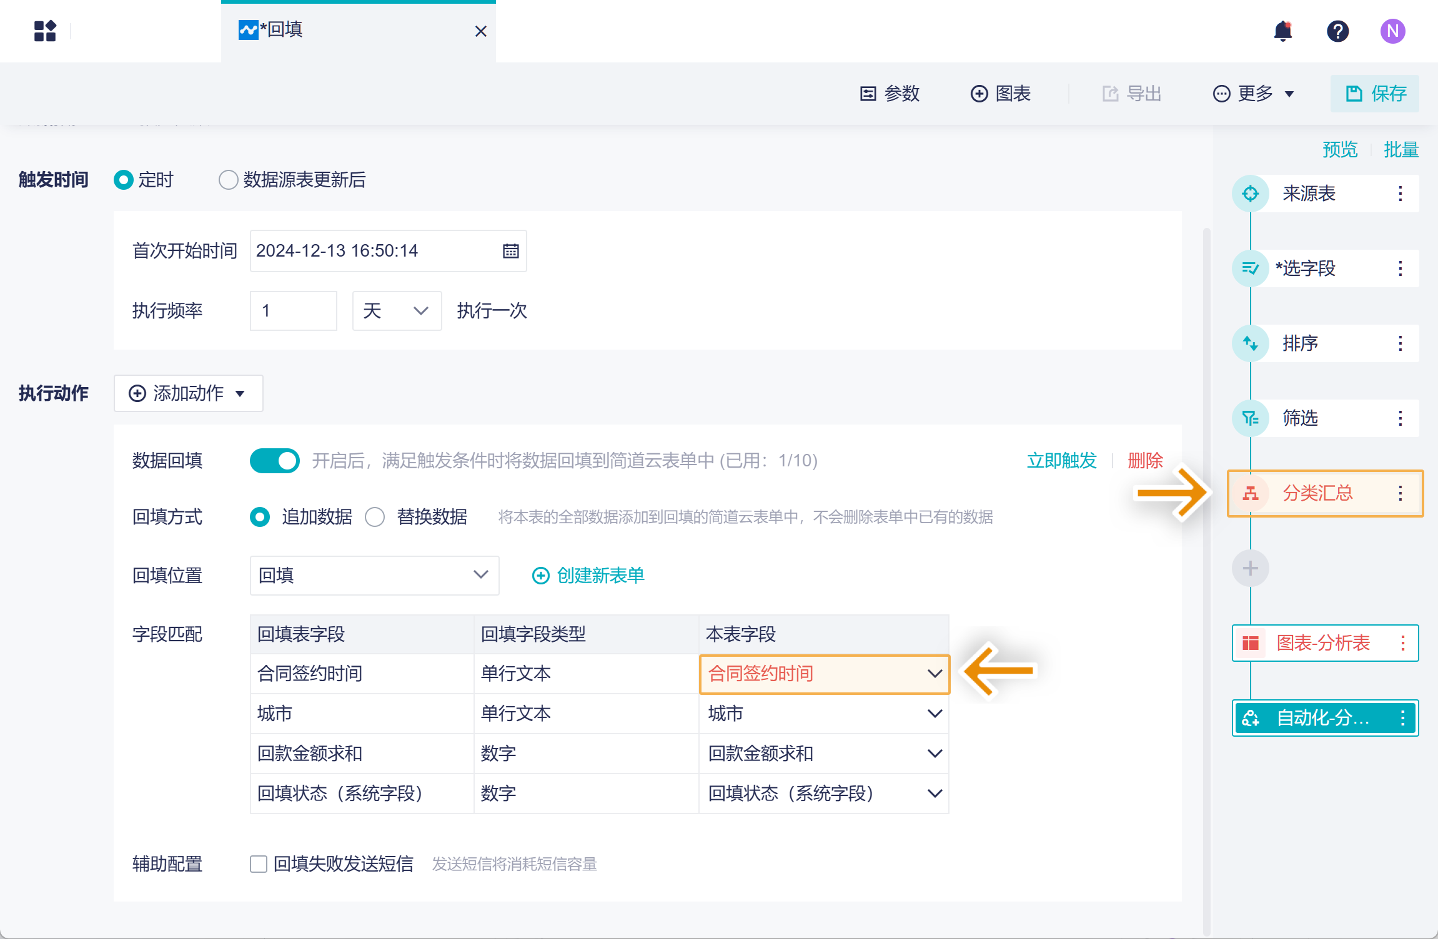Select the 数据源表更新后 radio option
This screenshot has width=1438, height=939.
coord(228,180)
